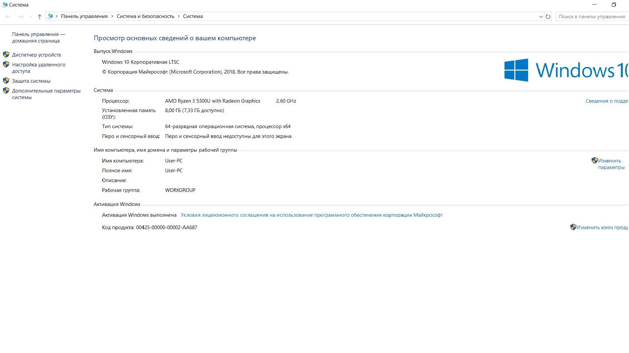Go to Панель управления домашняя страница
The height and width of the screenshot is (353, 629).
click(39, 38)
